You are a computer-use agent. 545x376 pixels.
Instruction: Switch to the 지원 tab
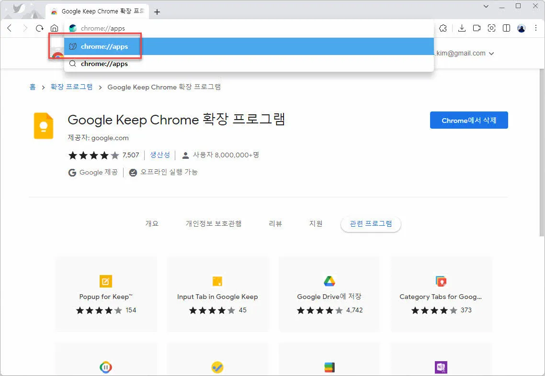pyautogui.click(x=316, y=223)
